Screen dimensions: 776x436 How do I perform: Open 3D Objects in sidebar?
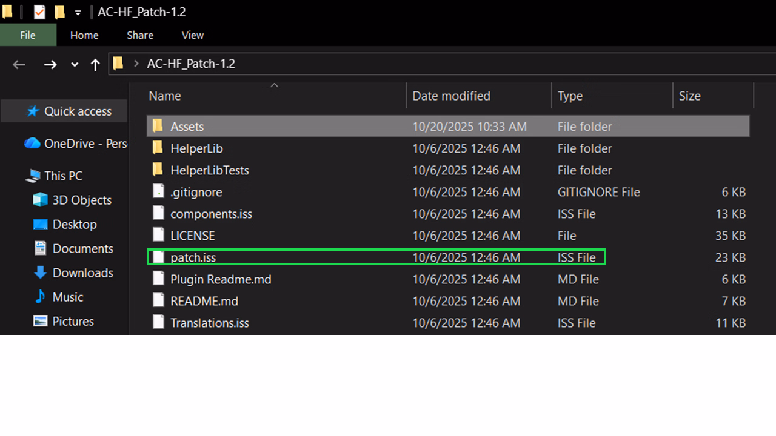(82, 200)
